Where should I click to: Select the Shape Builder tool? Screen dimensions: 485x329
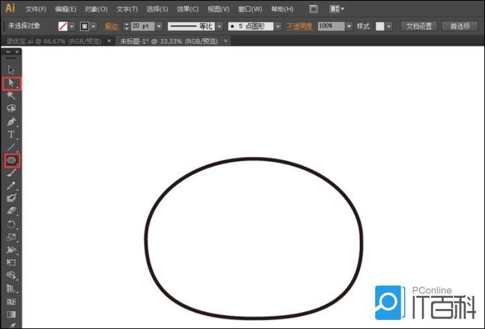tap(11, 275)
